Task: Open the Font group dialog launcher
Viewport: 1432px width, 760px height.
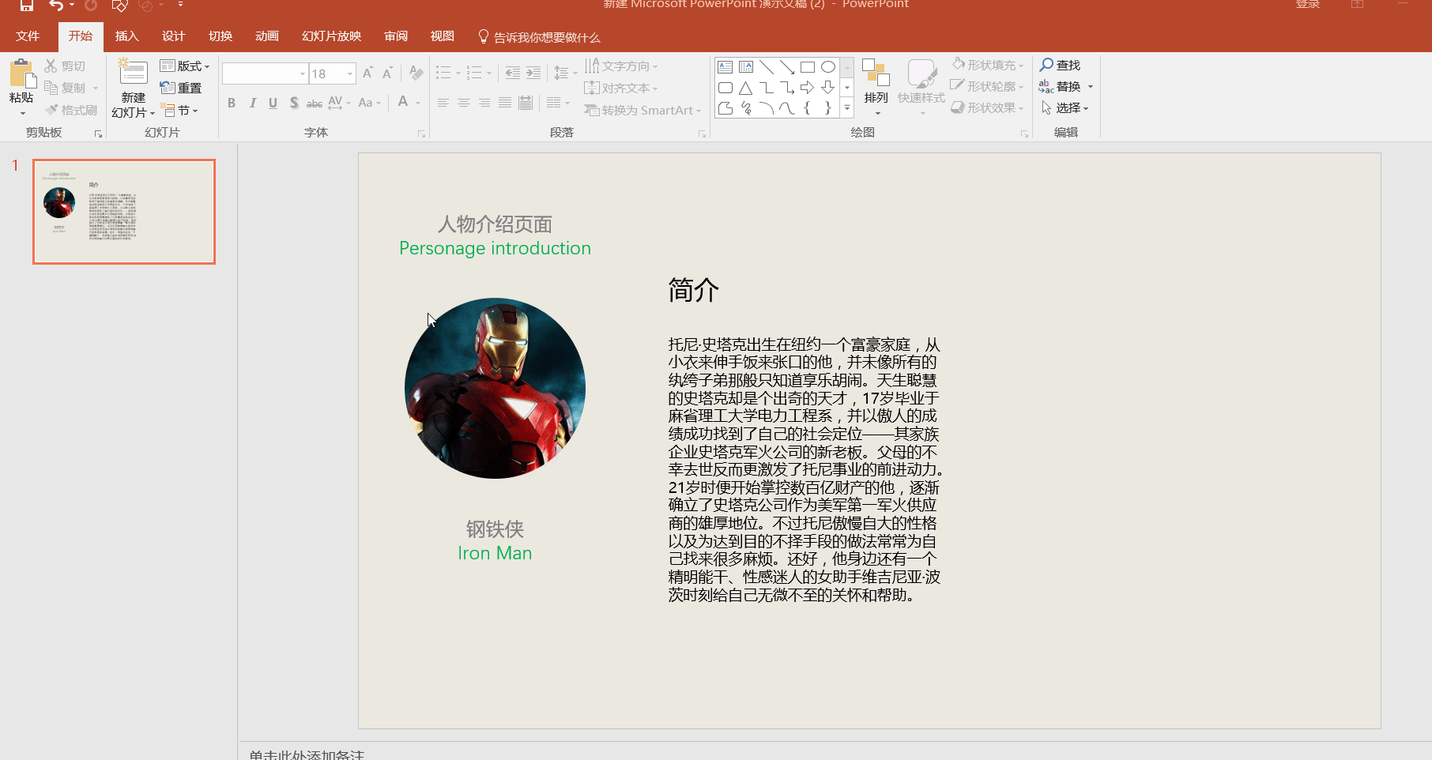Action: [421, 134]
